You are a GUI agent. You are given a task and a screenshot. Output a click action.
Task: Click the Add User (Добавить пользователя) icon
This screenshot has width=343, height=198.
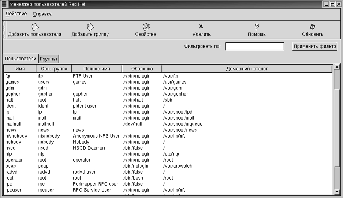pos(35,27)
